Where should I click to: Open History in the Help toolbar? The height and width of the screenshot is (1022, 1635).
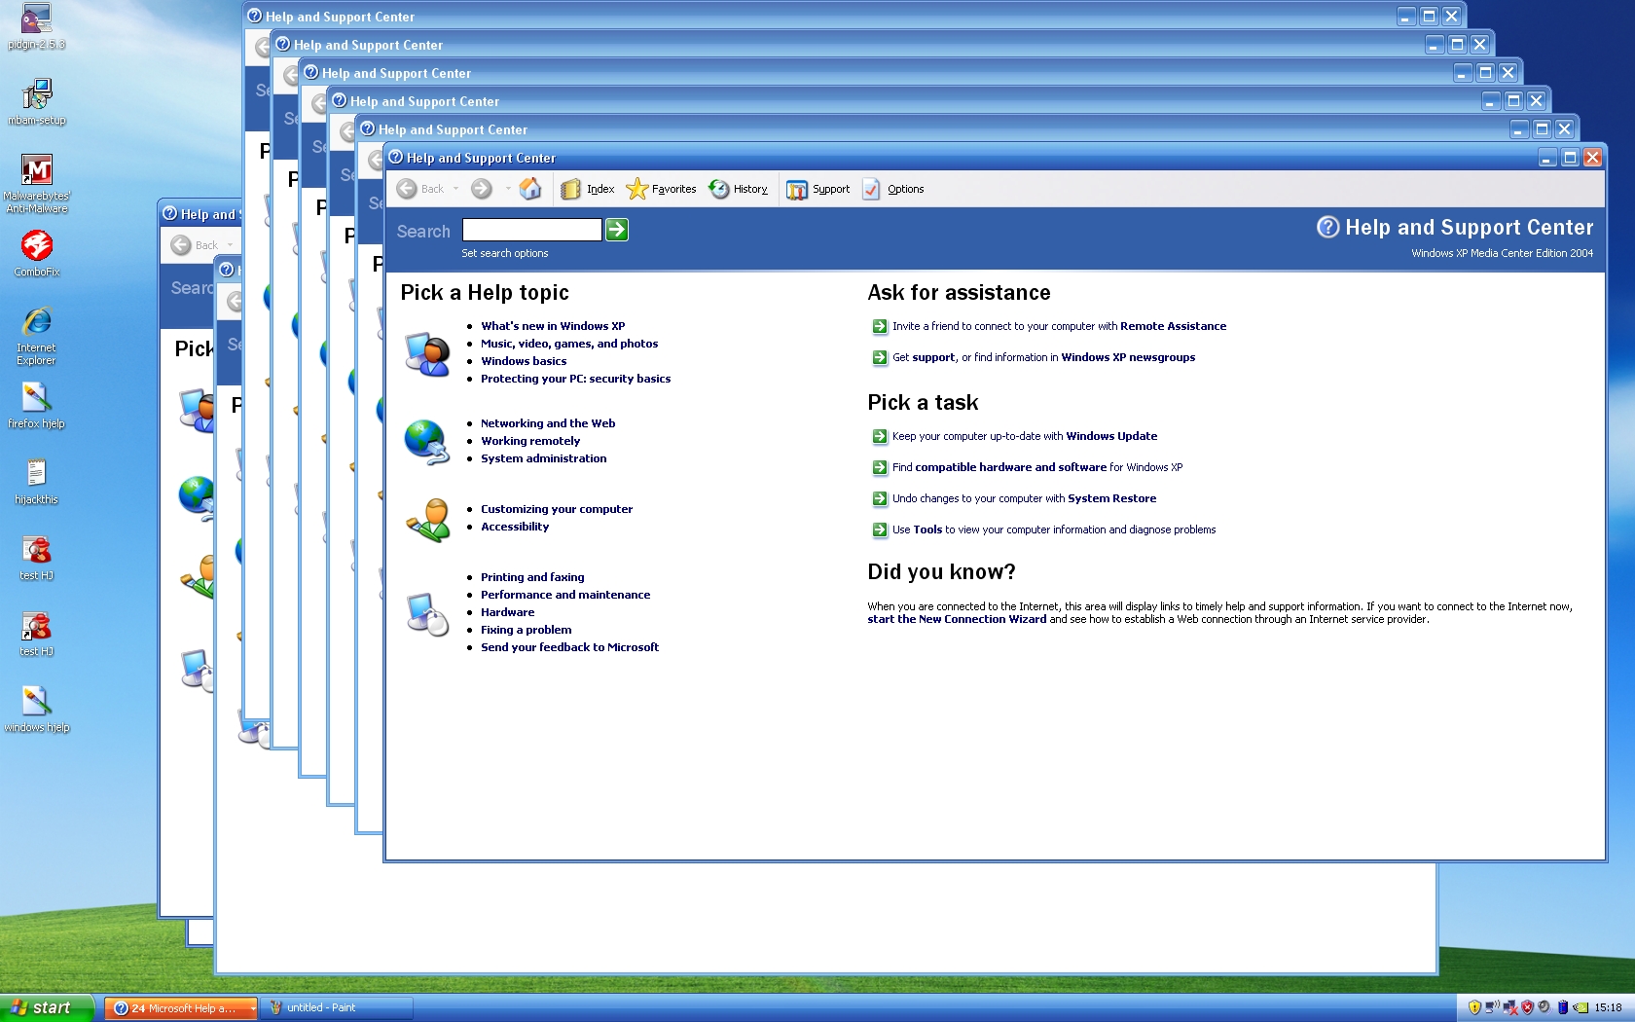(739, 189)
